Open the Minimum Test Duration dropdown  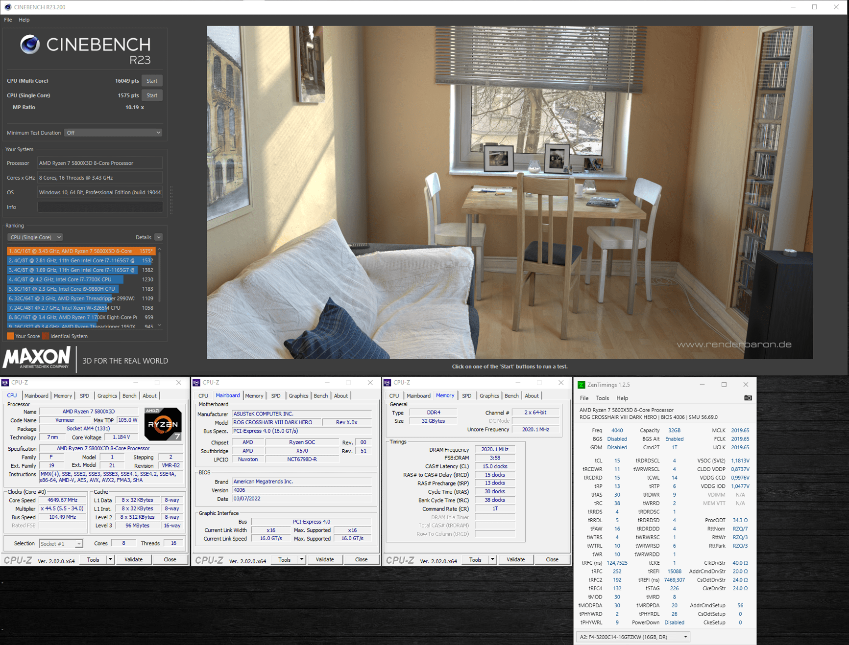tap(113, 133)
